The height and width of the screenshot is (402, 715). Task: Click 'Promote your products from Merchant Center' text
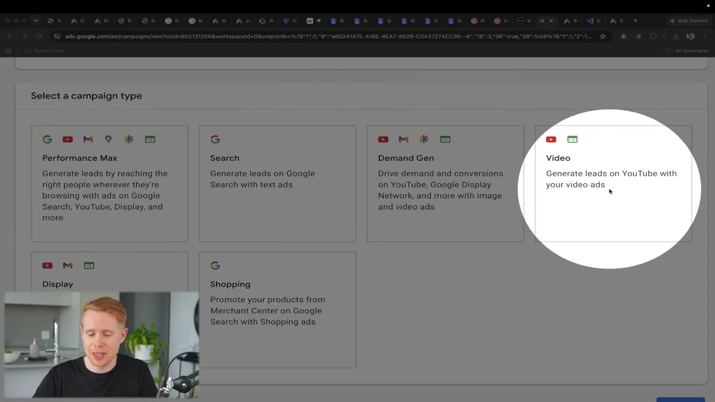[268, 310]
